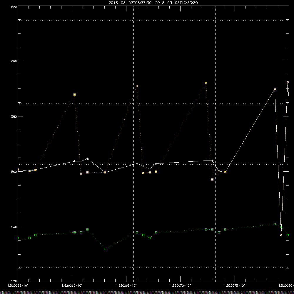Select the lowest green square near 532
This screenshot has height=294, width=294.
click(105, 249)
